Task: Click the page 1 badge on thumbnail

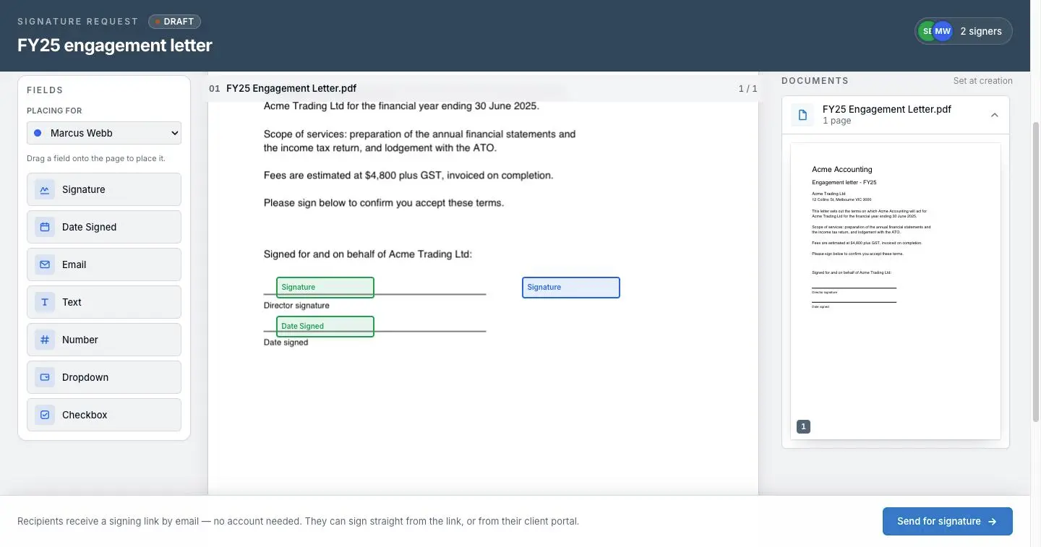Action: coord(803,426)
